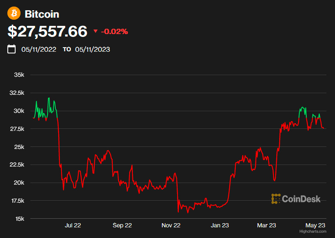Click the CoinDesk watermark logo icon
Image resolution: width=335 pixels, height=238 pixels.
[276, 199]
